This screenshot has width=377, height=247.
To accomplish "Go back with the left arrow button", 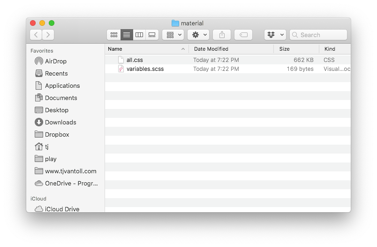I will pyautogui.click(x=36, y=35).
